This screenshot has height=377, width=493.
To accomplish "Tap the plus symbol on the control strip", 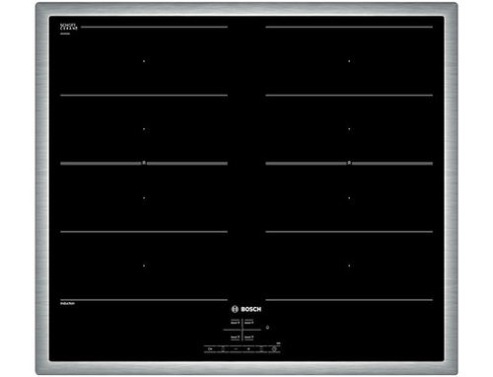I will (x=248, y=349).
